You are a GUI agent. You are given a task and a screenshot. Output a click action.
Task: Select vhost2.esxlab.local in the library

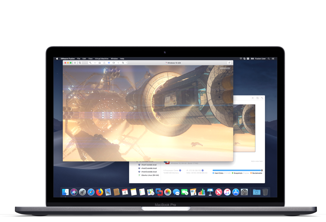coord(149,168)
